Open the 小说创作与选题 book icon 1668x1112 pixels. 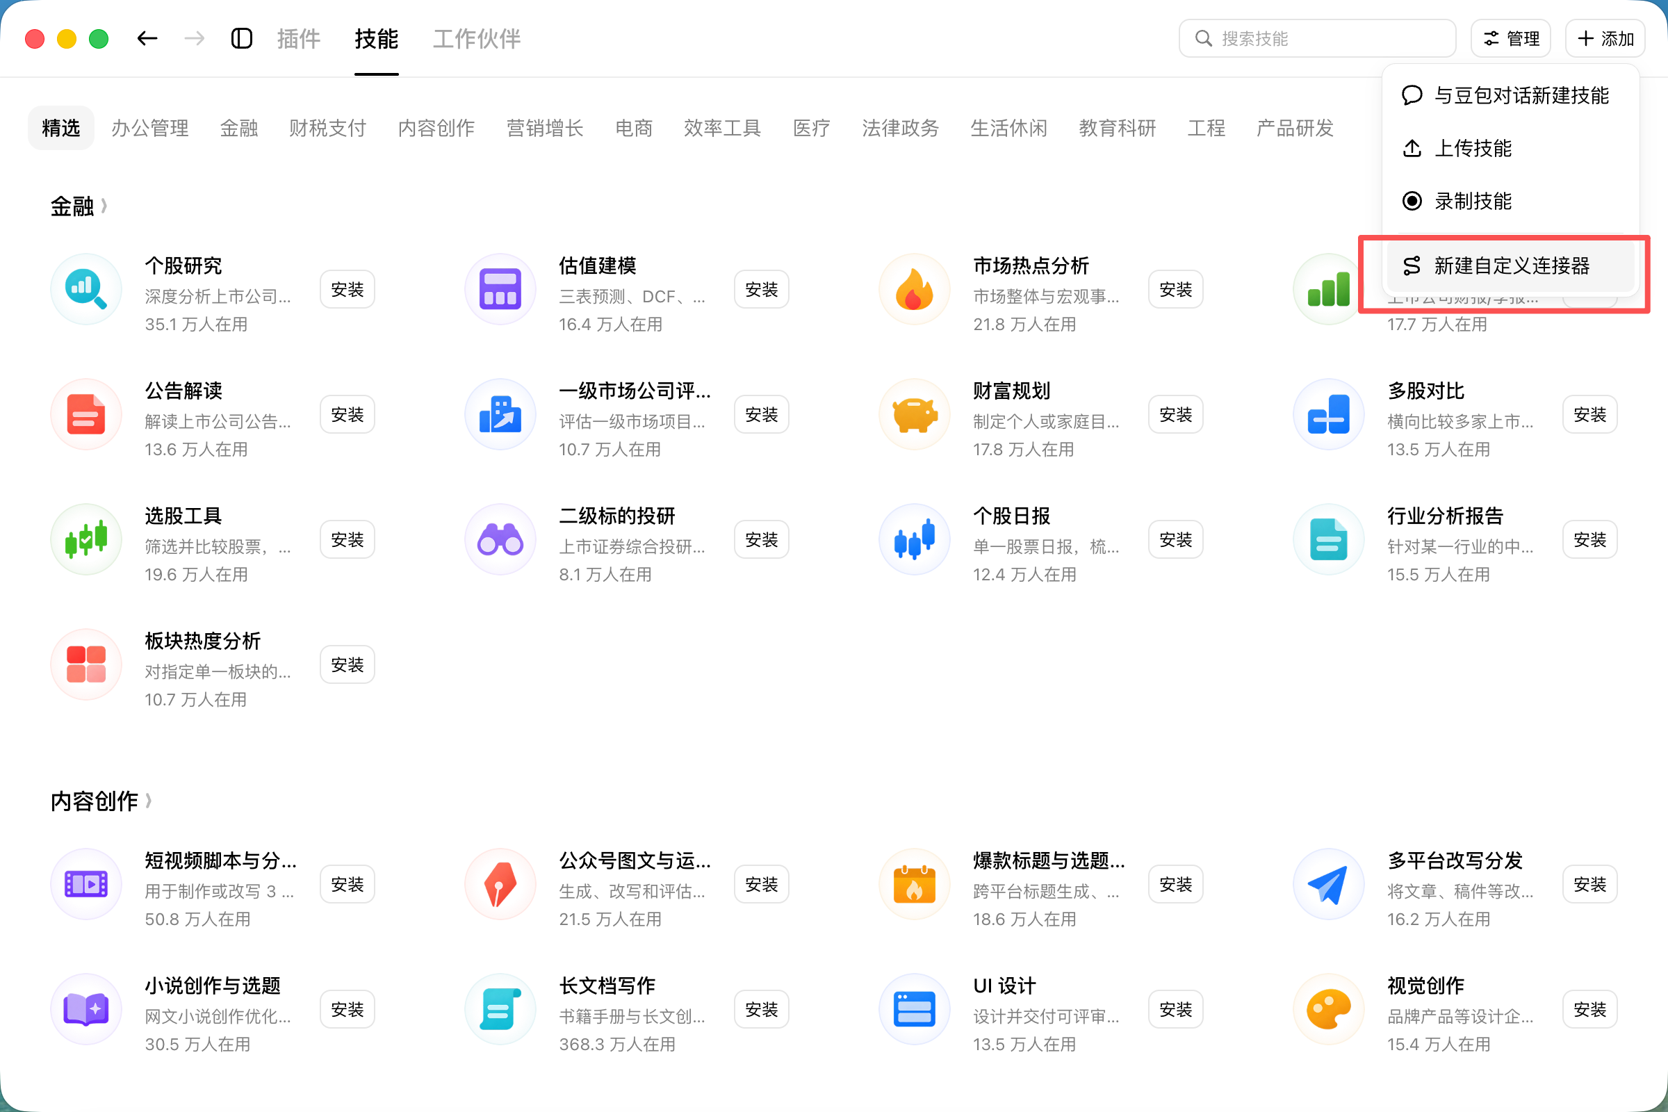[x=85, y=1009]
